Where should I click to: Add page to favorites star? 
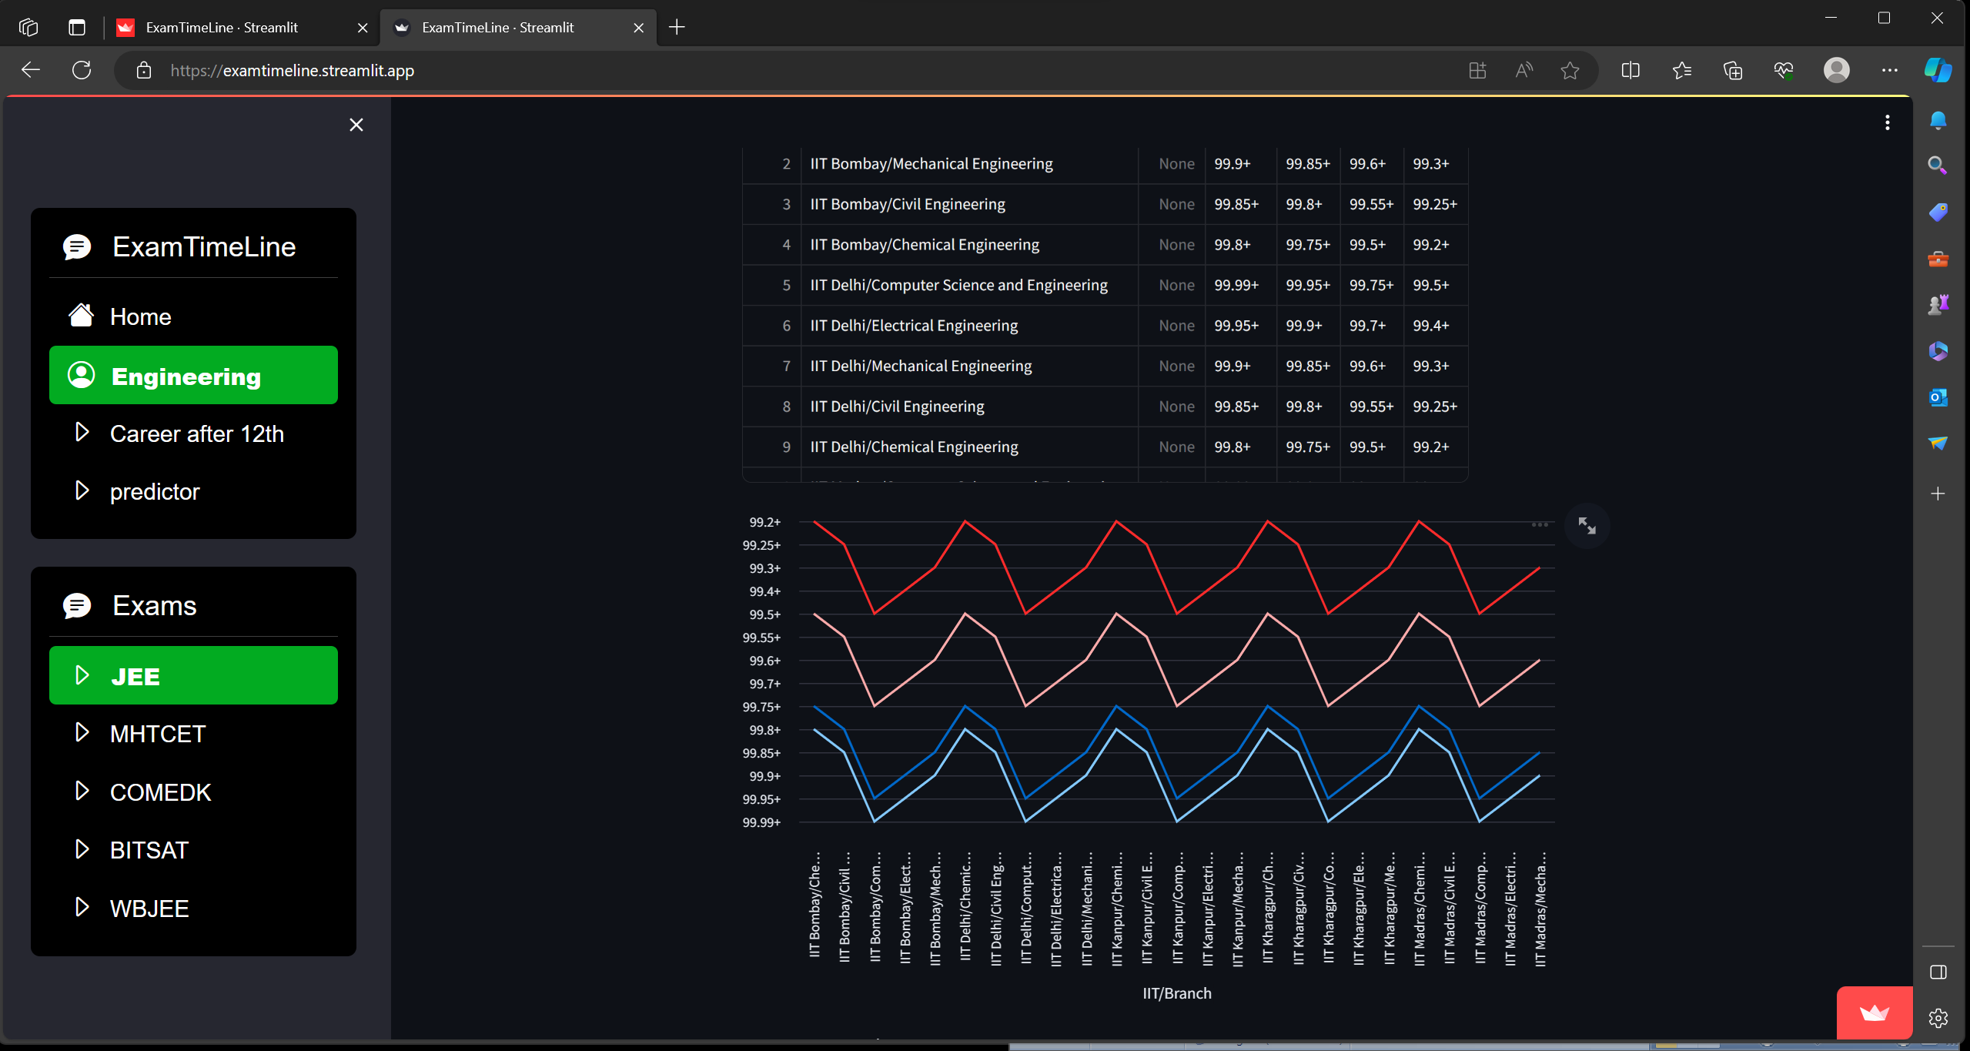[x=1570, y=71]
